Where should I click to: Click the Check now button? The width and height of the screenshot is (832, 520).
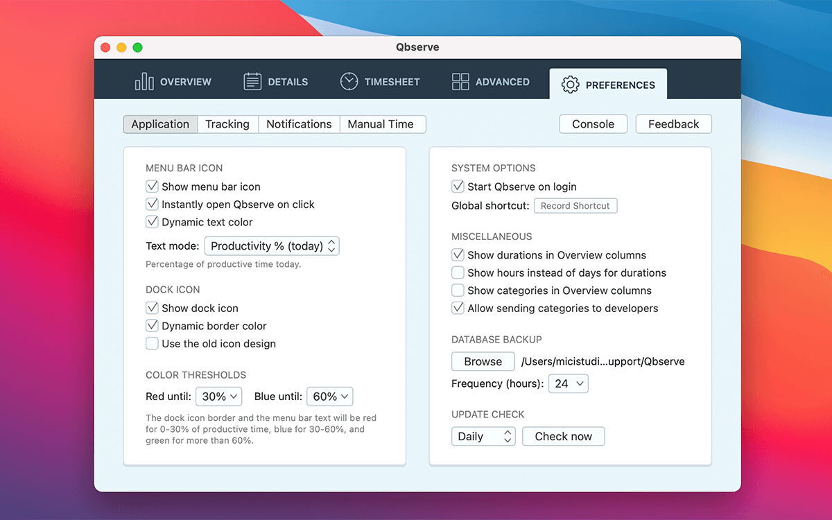click(x=564, y=436)
